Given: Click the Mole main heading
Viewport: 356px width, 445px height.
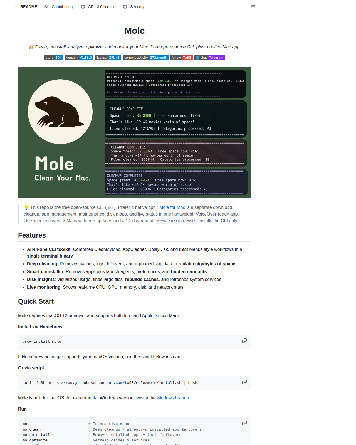Looking at the screenshot, I should pyautogui.click(x=135, y=31).
